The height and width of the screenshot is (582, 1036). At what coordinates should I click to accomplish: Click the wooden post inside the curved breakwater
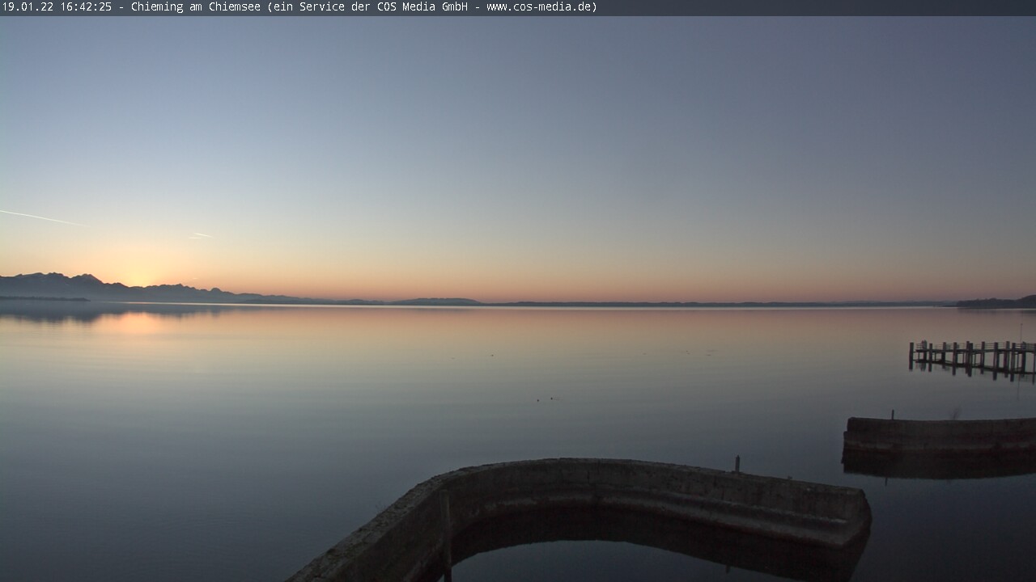445,533
